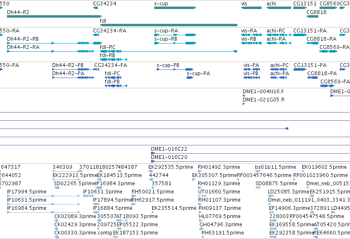Click the CG8569-PA protein label

tap(335, 82)
